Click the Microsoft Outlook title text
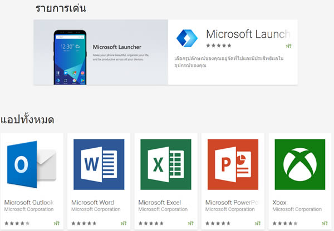334x231 pixels. [29, 203]
